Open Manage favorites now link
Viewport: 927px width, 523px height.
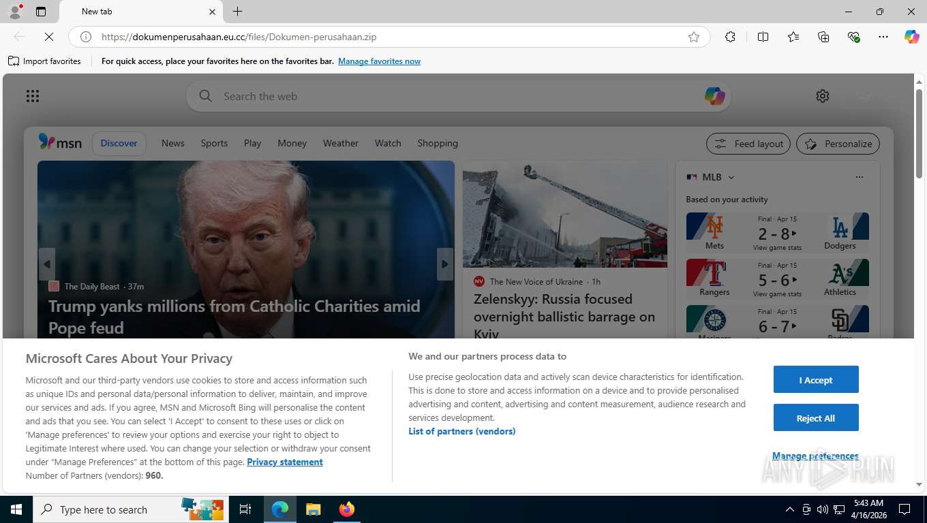pos(379,61)
